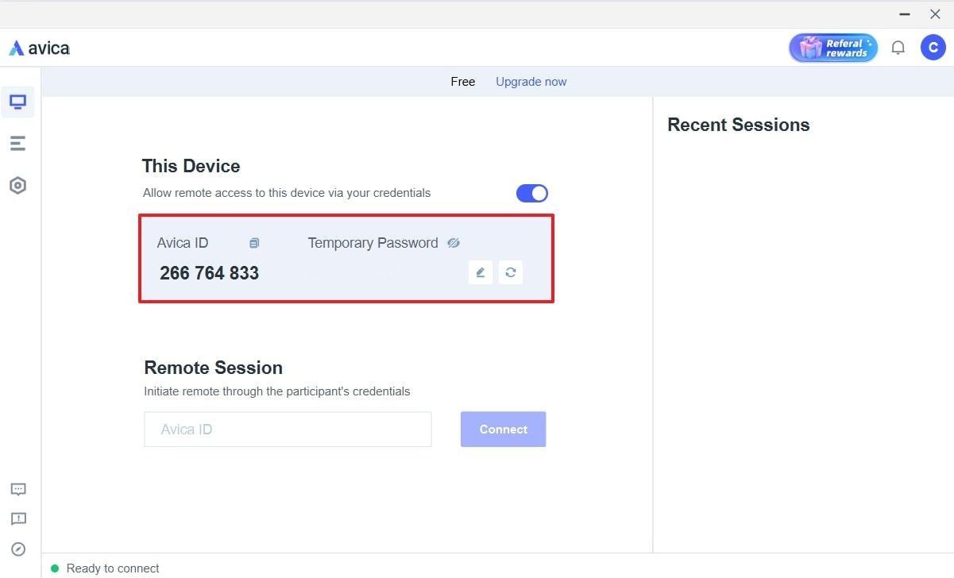
Task: Open the account profile avatar
Action: coord(933,47)
